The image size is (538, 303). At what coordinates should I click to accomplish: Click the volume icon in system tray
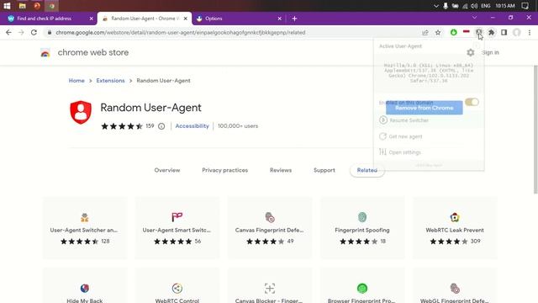point(474,6)
